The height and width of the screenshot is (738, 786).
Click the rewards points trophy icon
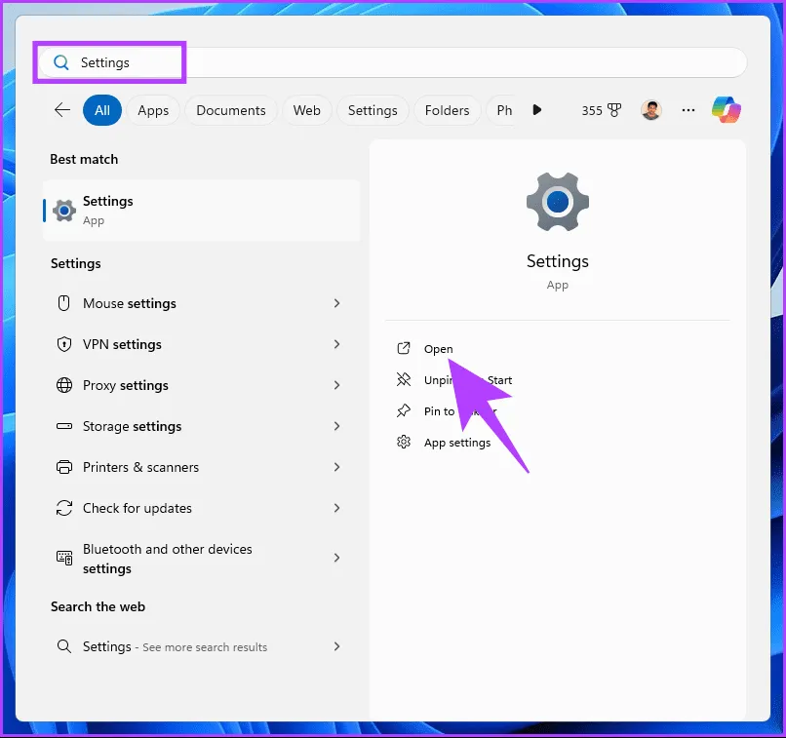(614, 110)
